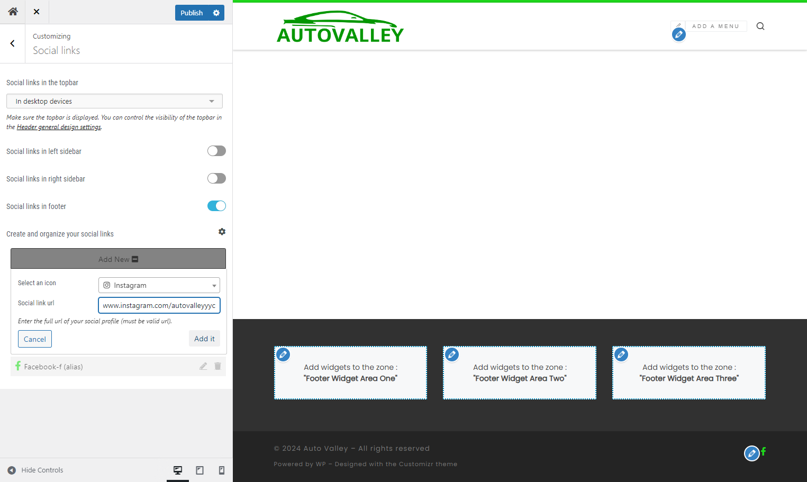Click the Facebook icon in footer
This screenshot has height=482, width=807.
(x=763, y=451)
